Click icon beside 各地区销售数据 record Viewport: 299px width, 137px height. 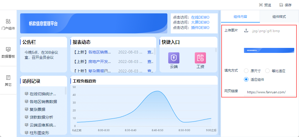(27, 101)
